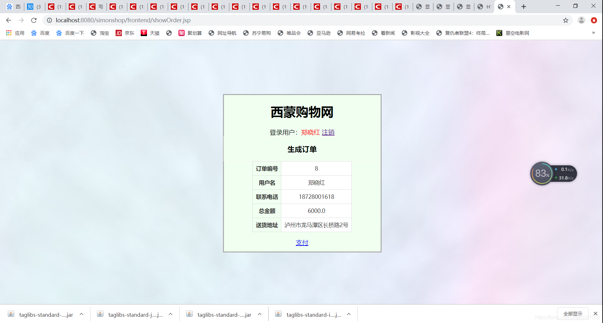Image resolution: width=603 pixels, height=323 pixels.
Task: Click the 西蒙购物网 heading
Action: click(302, 112)
